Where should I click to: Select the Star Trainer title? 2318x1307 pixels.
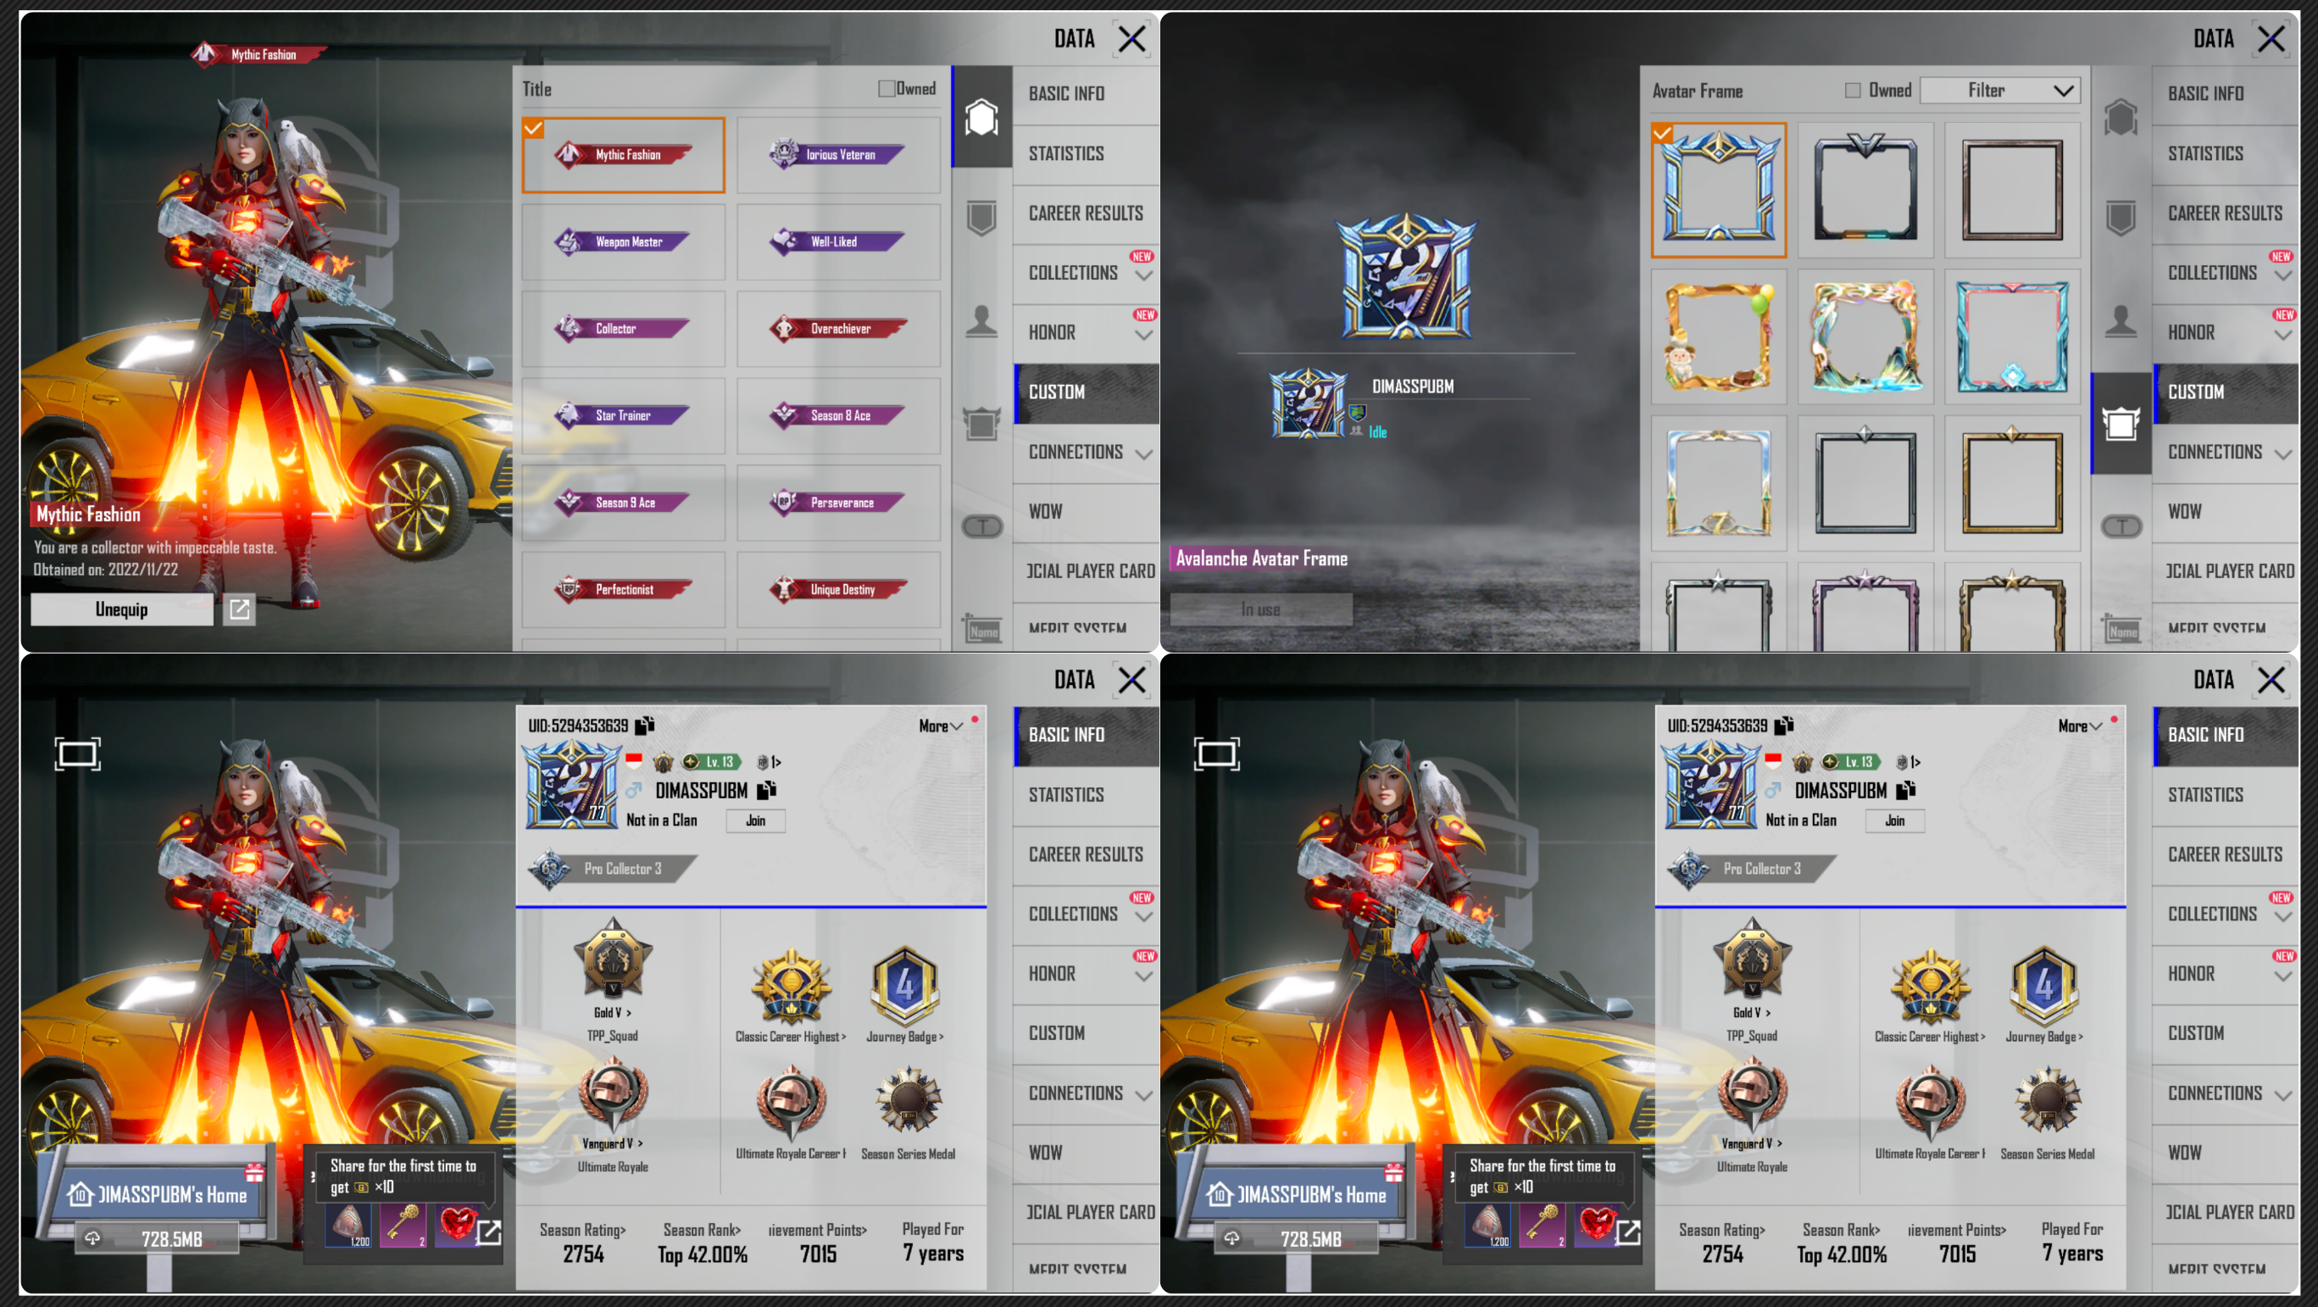623,415
